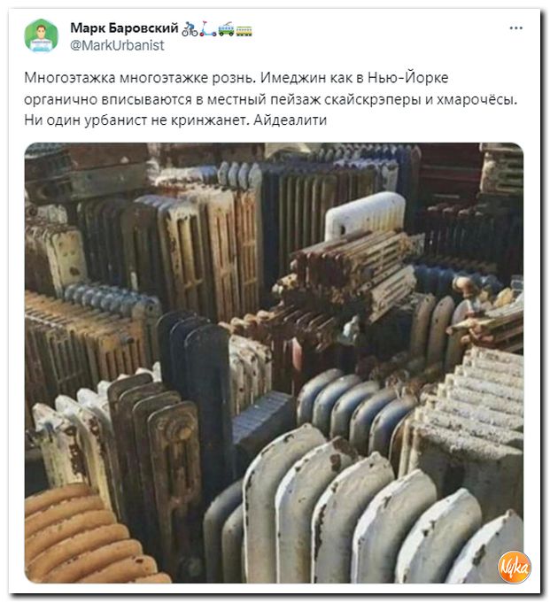Click the bicycle emoji in the name

190,29
